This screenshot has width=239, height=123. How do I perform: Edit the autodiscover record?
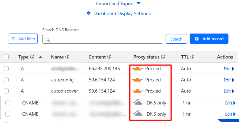229,91
